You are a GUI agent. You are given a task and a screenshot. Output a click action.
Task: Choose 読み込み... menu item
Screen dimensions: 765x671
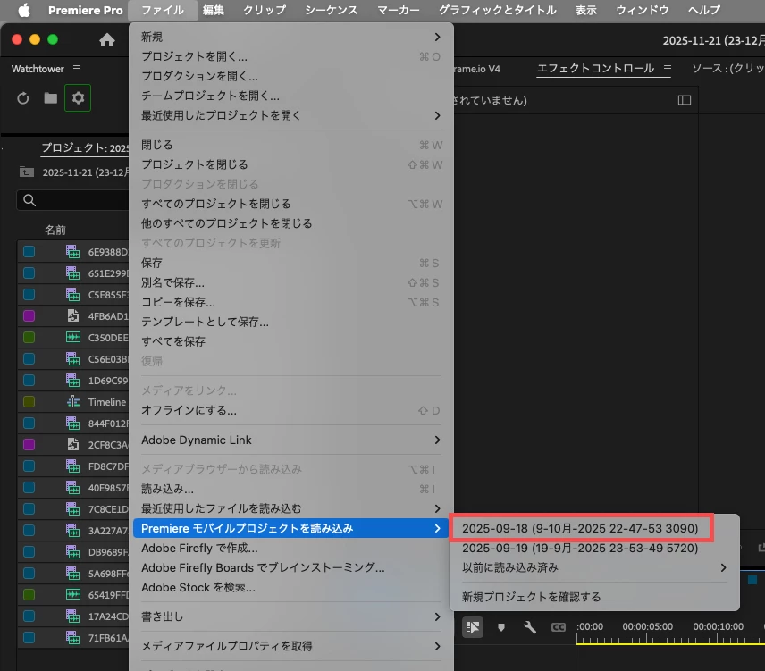point(290,489)
